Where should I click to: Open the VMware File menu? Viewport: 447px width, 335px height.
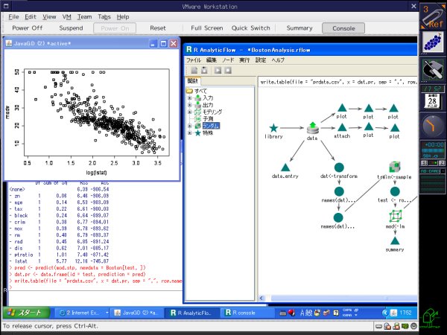pyautogui.click(x=13, y=17)
